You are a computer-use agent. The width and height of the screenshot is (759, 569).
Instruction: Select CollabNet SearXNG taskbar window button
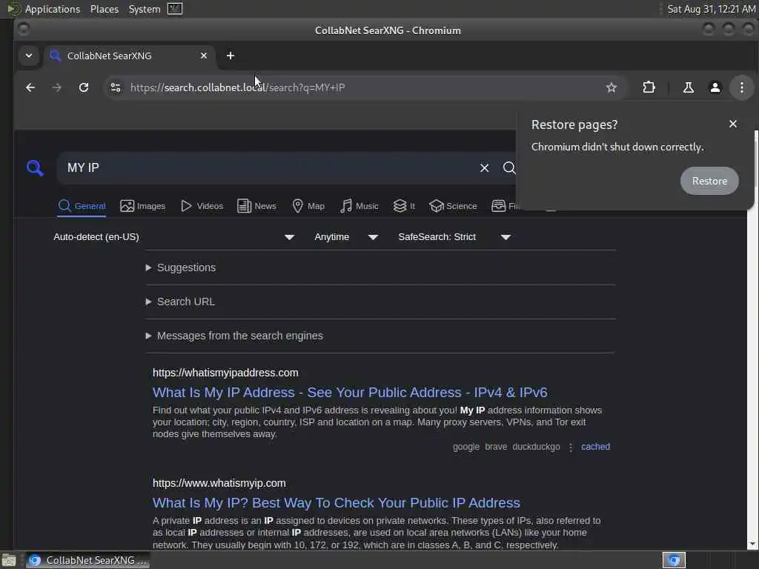pyautogui.click(x=88, y=560)
